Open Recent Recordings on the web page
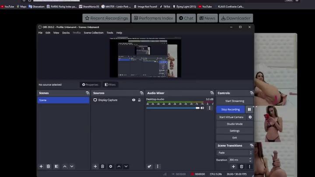Viewport: 315px width, 177px height. tap(106, 18)
